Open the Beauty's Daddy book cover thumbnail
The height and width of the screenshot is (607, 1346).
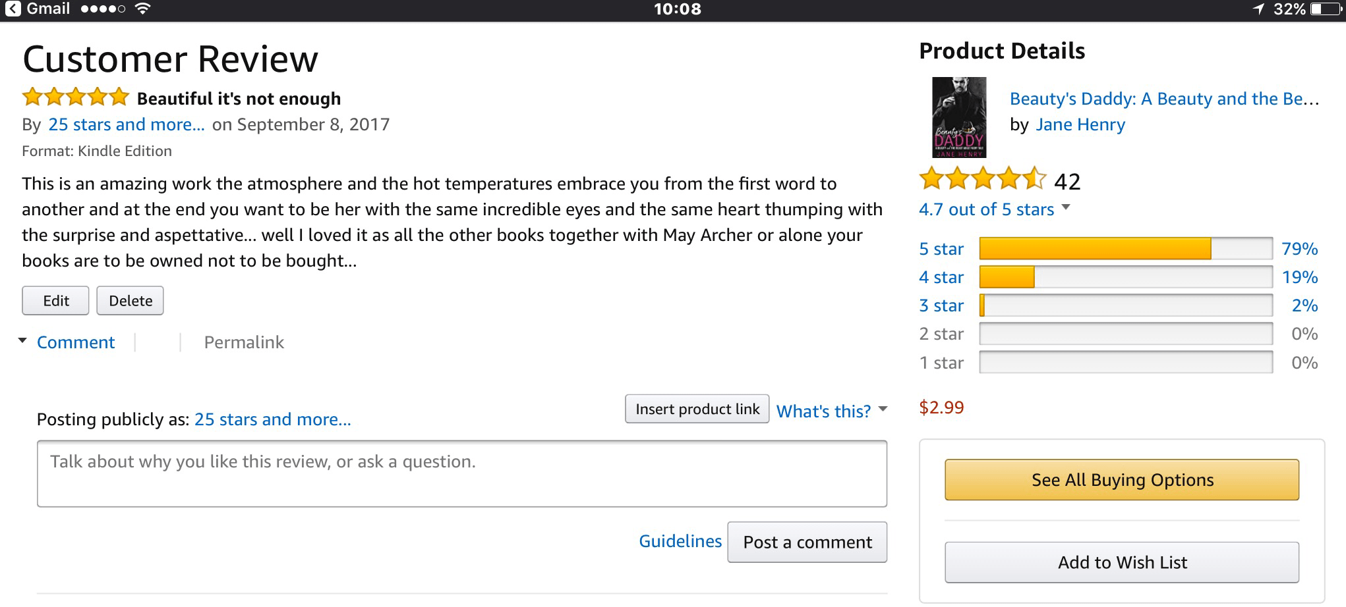pos(958,118)
